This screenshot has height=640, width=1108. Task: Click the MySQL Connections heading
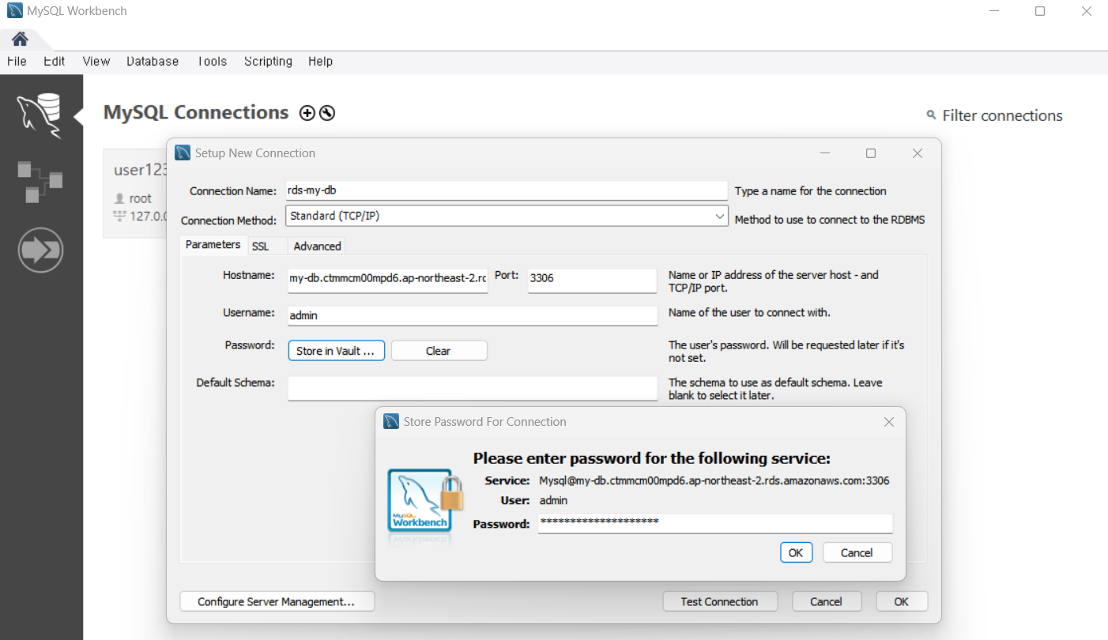(196, 112)
